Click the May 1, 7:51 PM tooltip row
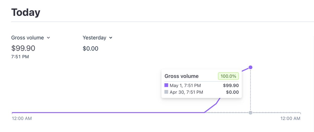 tap(201, 85)
